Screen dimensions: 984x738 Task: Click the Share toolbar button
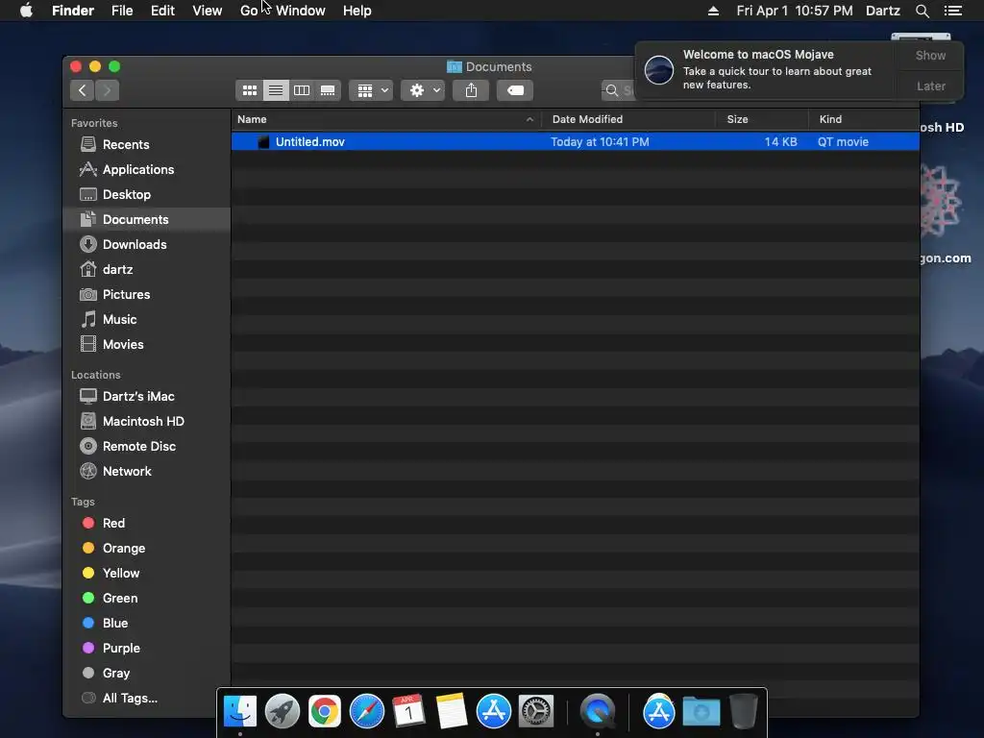[471, 90]
